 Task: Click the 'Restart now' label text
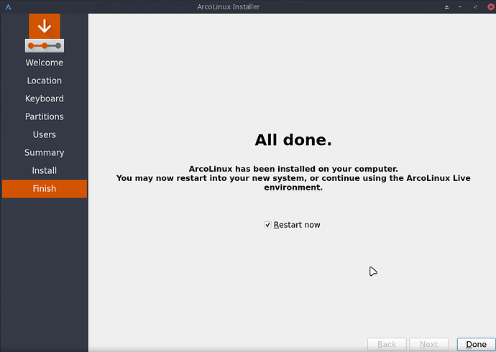pyautogui.click(x=297, y=225)
